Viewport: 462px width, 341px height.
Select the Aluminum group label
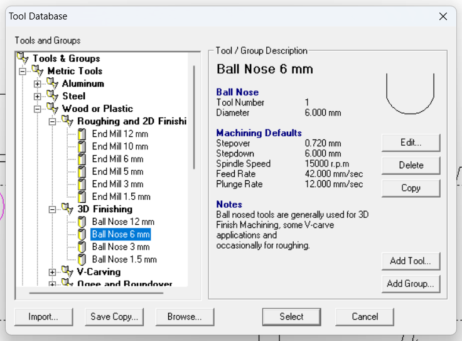coord(83,84)
